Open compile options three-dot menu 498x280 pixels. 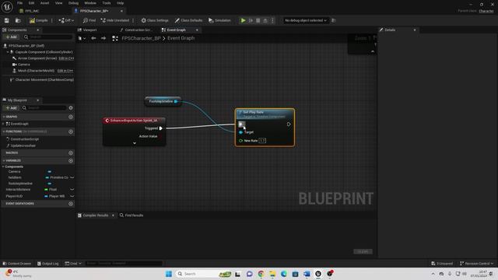[52, 20]
